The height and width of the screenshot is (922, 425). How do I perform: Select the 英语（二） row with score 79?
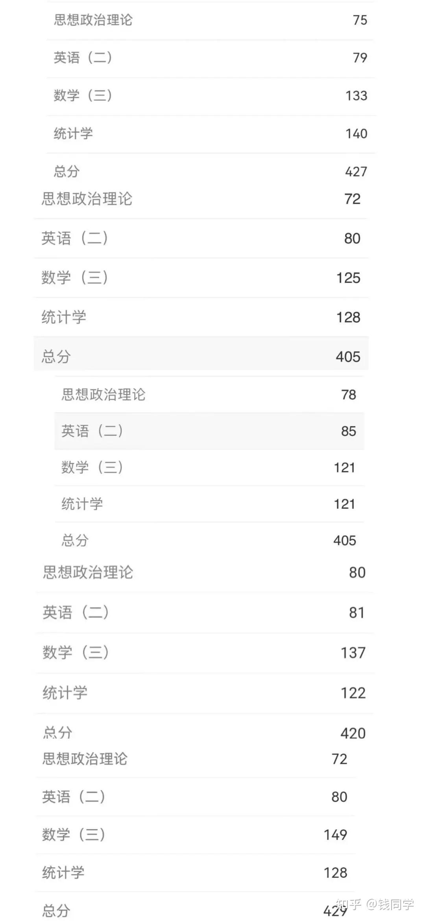[211, 58]
